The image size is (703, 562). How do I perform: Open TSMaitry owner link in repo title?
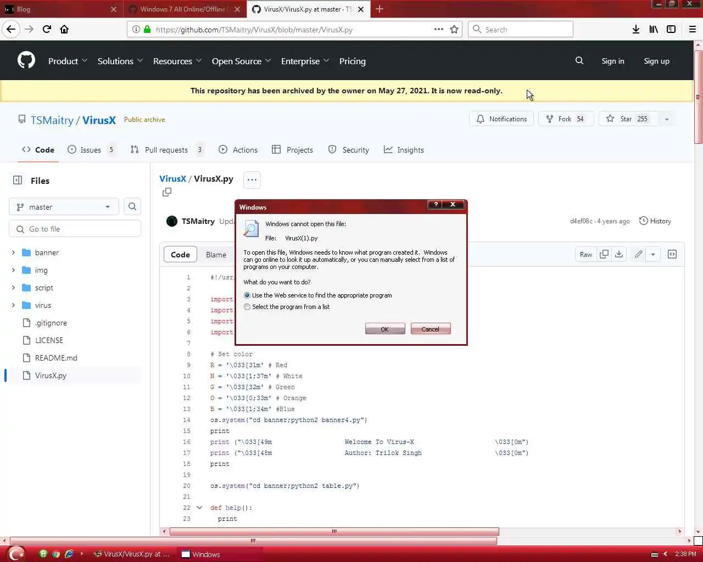[52, 120]
